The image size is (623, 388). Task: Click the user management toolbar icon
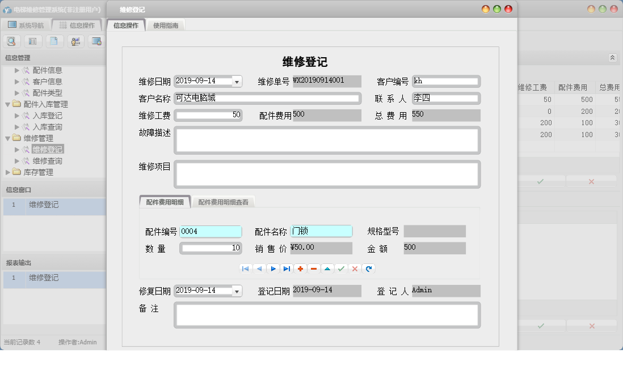coord(75,41)
